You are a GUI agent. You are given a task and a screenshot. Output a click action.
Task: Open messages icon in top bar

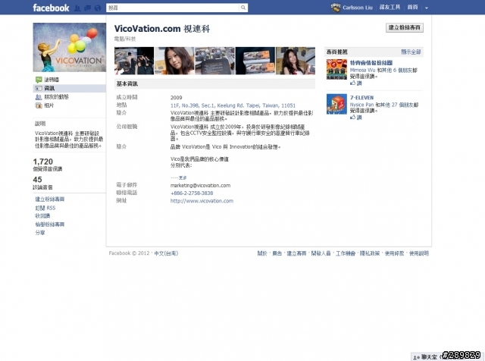pos(88,8)
